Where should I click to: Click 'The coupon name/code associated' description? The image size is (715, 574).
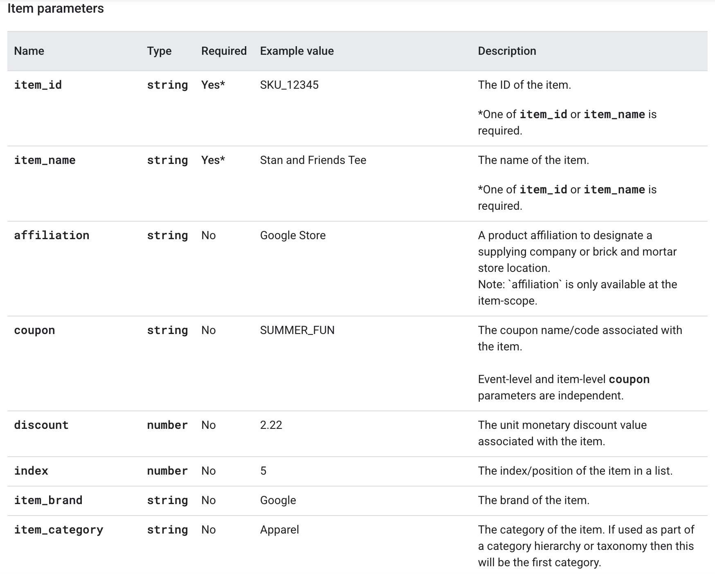(x=580, y=338)
